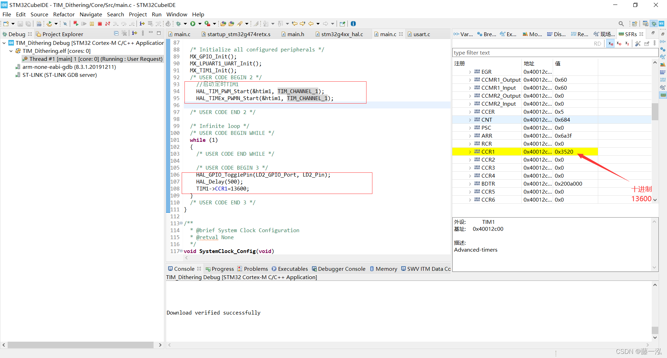Switch to the Debug perspective button
The width and height of the screenshot is (667, 358).
coord(654,24)
